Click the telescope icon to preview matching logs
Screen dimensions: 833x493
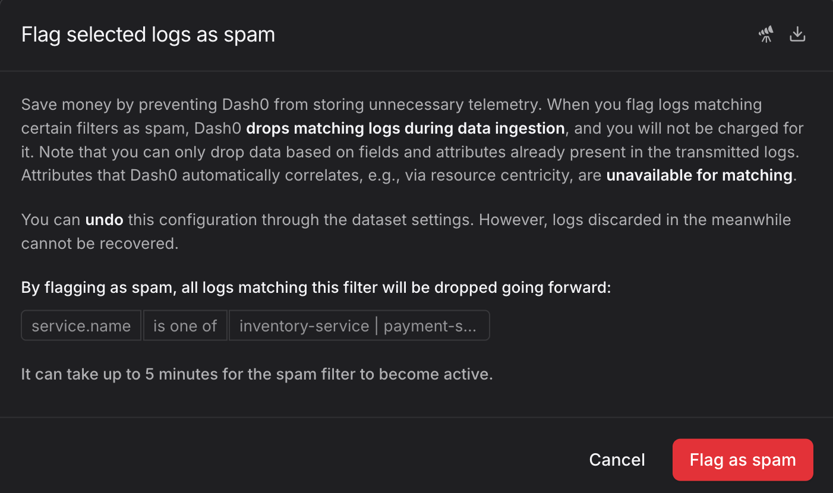(x=765, y=34)
